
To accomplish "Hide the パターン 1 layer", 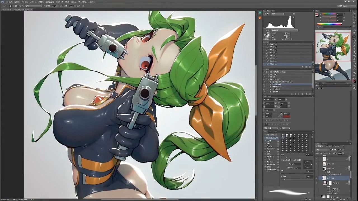I will 317,183.
